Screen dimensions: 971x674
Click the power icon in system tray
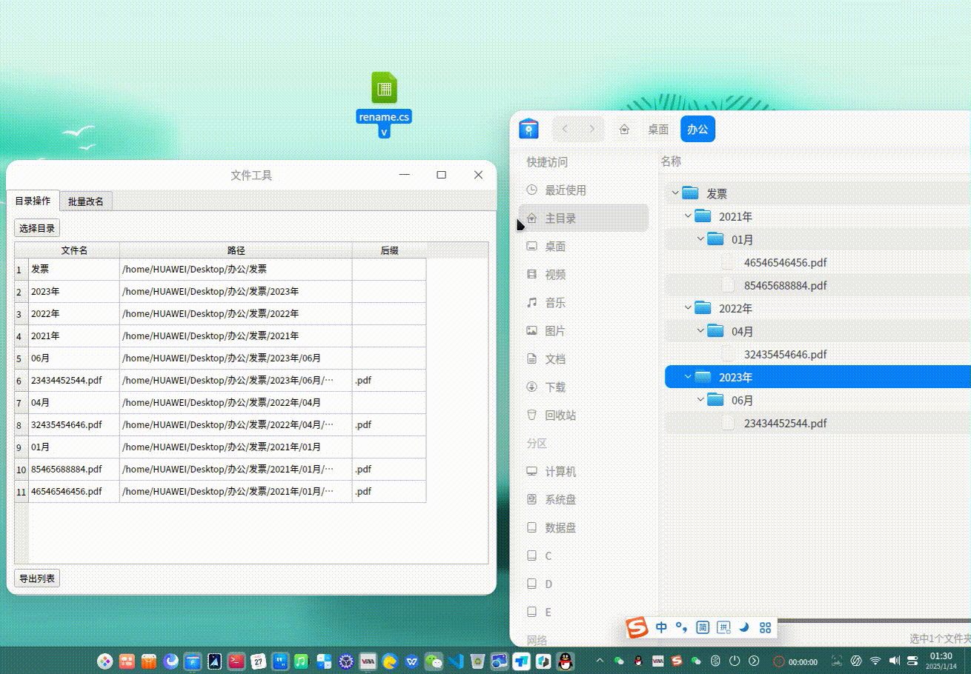click(x=735, y=661)
